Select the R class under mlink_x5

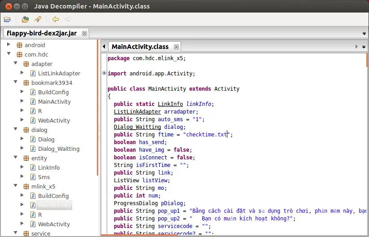(40, 215)
